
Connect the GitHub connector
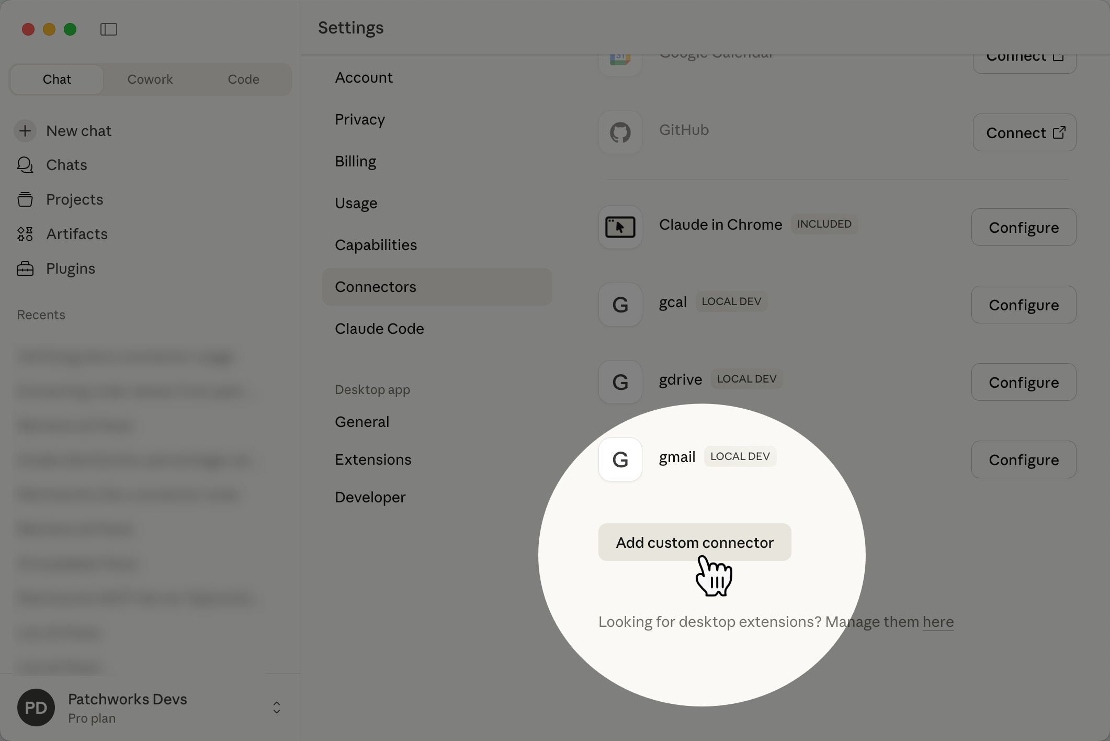point(1024,133)
